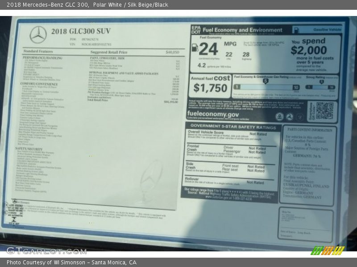Click the "PARTS CONTENT INFORMATION" heading

click(310, 130)
